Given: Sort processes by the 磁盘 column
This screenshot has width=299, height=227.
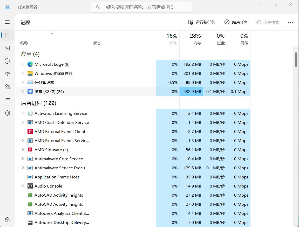Looking at the screenshot, I should [x=215, y=39].
